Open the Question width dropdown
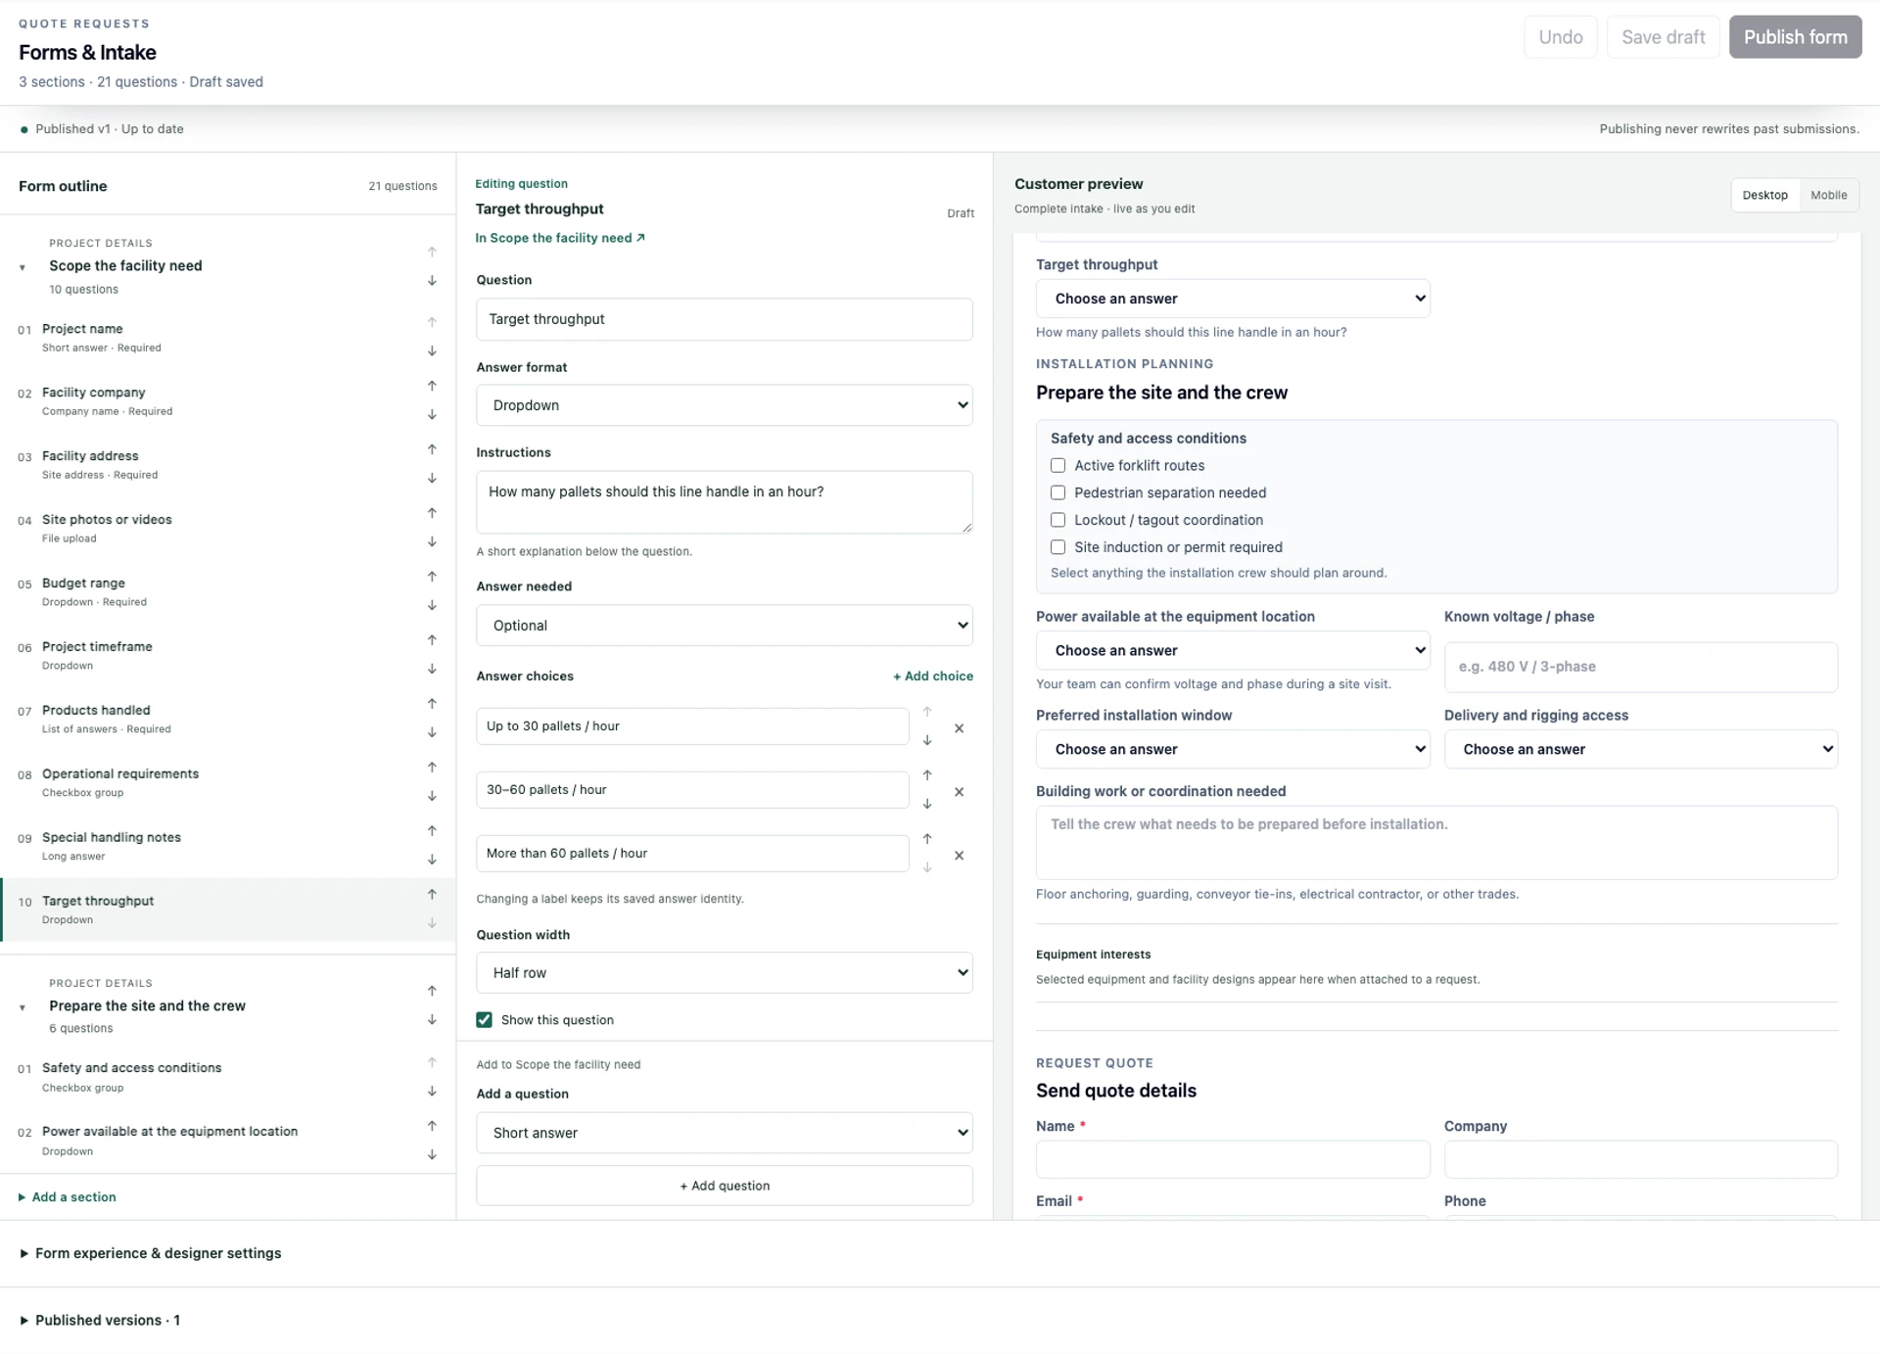This screenshot has width=1880, height=1354. (x=725, y=973)
